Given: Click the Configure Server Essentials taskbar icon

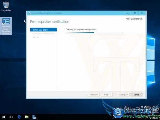Looking at the screenshot, I should click(34, 117).
